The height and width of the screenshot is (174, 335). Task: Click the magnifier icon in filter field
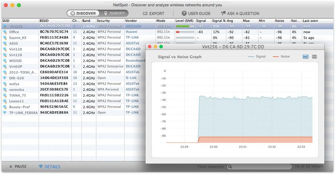230,166
